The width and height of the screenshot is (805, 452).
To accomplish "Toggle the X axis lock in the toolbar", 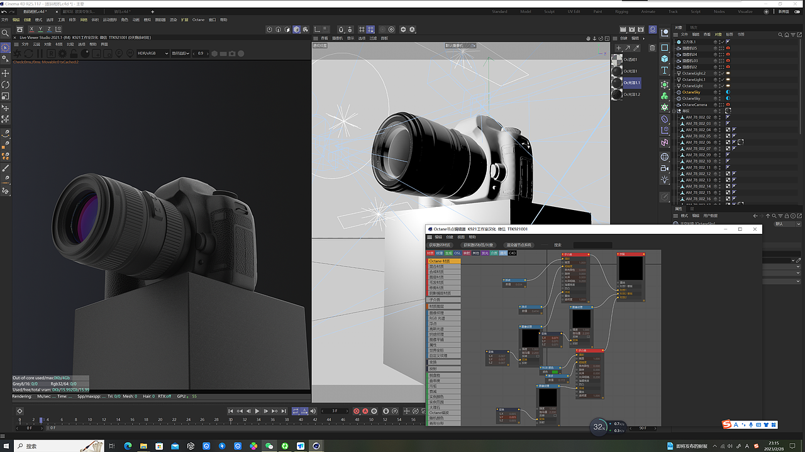I will [x=31, y=29].
